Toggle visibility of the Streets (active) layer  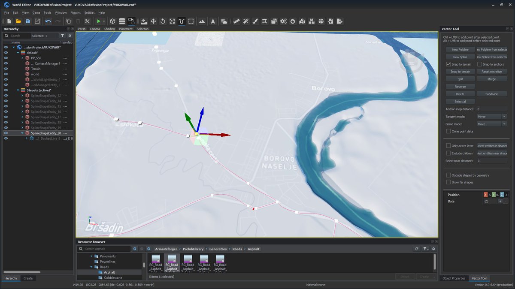pyautogui.click(x=6, y=90)
